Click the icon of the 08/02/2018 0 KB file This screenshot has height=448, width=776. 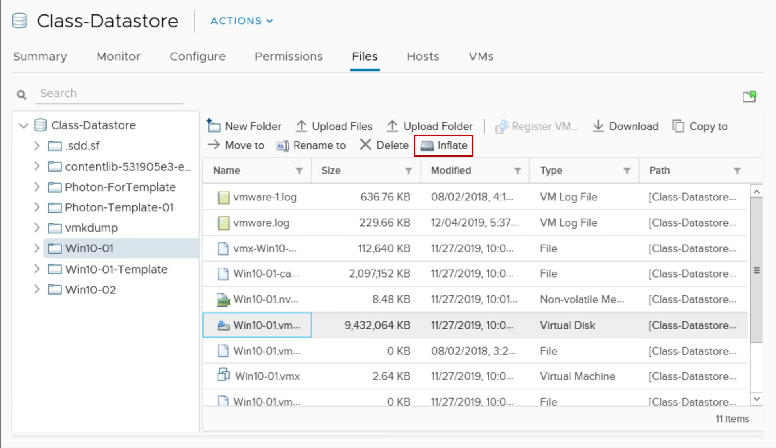click(x=223, y=351)
